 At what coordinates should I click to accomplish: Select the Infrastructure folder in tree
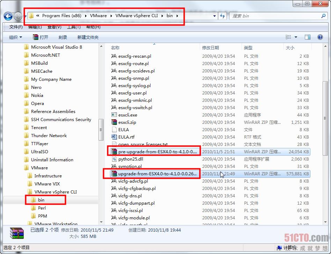tap(45, 176)
